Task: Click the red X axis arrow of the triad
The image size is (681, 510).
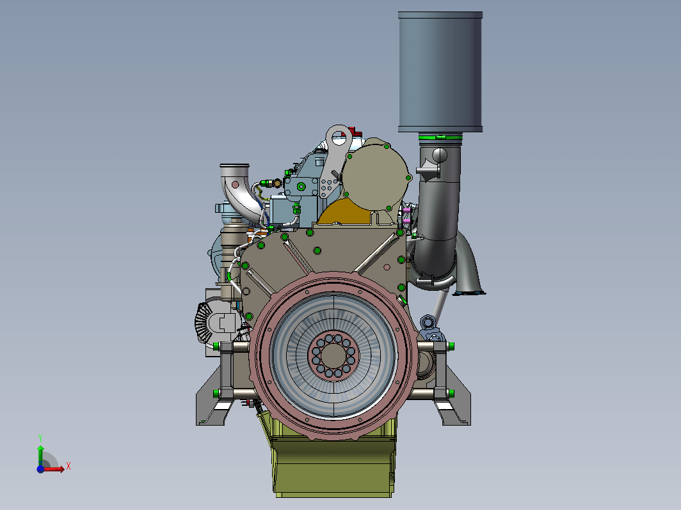Action: tap(54, 469)
